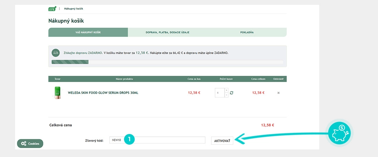This screenshot has height=157, width=378.
Task: Click the Cena celkom column header
Action: [258, 79]
